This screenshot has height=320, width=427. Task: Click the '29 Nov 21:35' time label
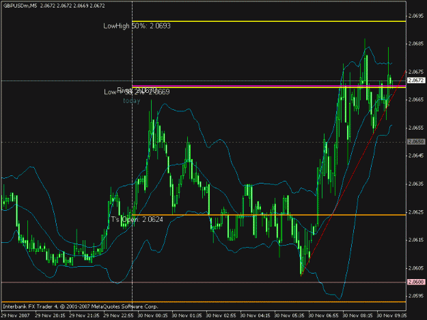[84, 316]
